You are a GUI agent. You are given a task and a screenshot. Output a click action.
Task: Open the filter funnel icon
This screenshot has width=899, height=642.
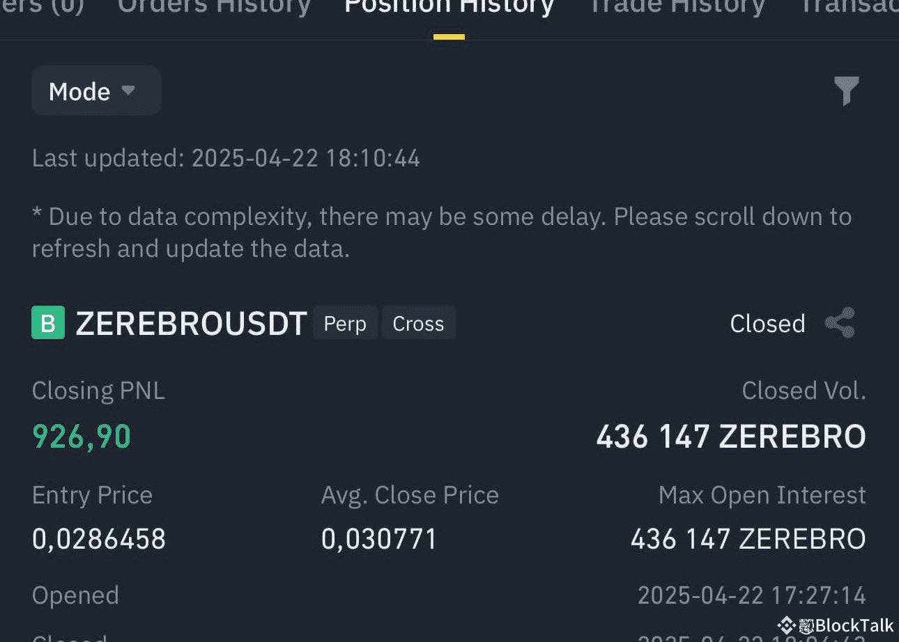click(846, 91)
